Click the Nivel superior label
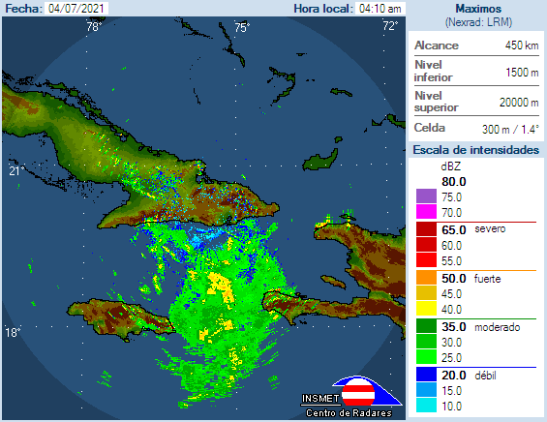The height and width of the screenshot is (422, 547). pyautogui.click(x=436, y=101)
